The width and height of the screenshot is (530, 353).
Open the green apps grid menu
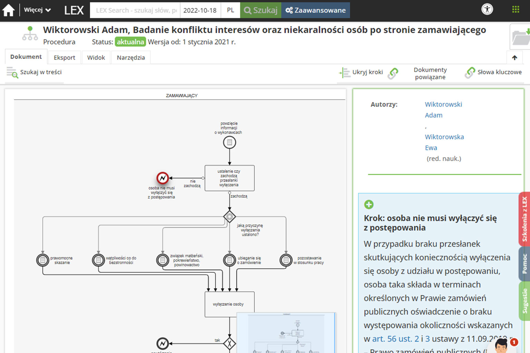point(516,9)
